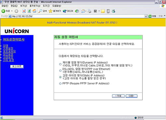Open Search magnifier in toolbar
This screenshot has height=120, width=166.
pos(42,11)
